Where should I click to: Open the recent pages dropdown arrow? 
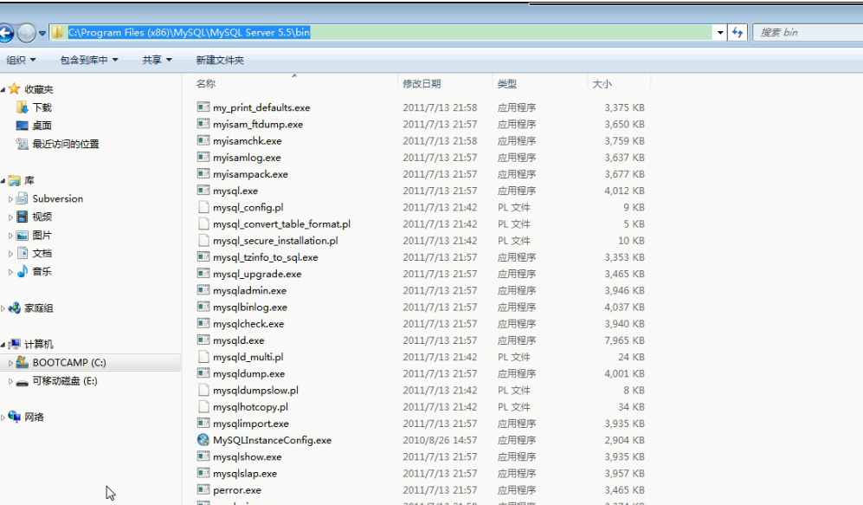click(x=42, y=33)
